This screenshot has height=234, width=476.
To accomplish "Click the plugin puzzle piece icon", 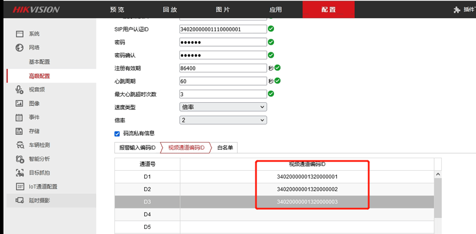I will 457,10.
